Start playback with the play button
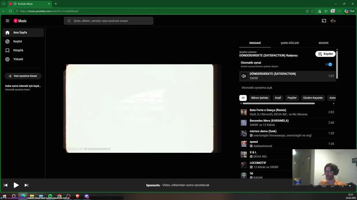Image resolution: width=357 pixels, height=200 pixels. pyautogui.click(x=16, y=185)
